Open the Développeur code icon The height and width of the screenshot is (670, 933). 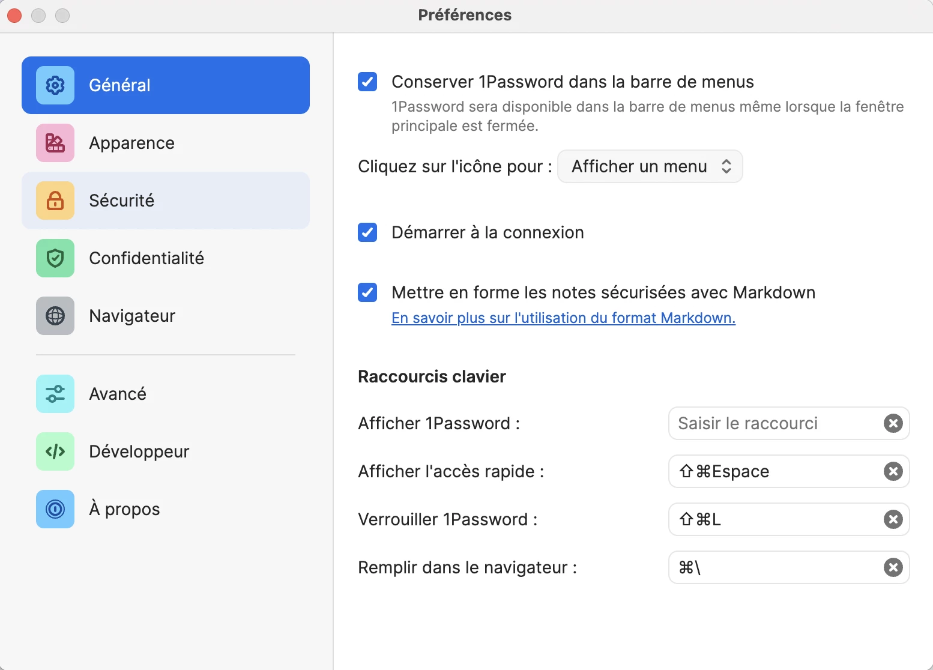[x=55, y=451]
